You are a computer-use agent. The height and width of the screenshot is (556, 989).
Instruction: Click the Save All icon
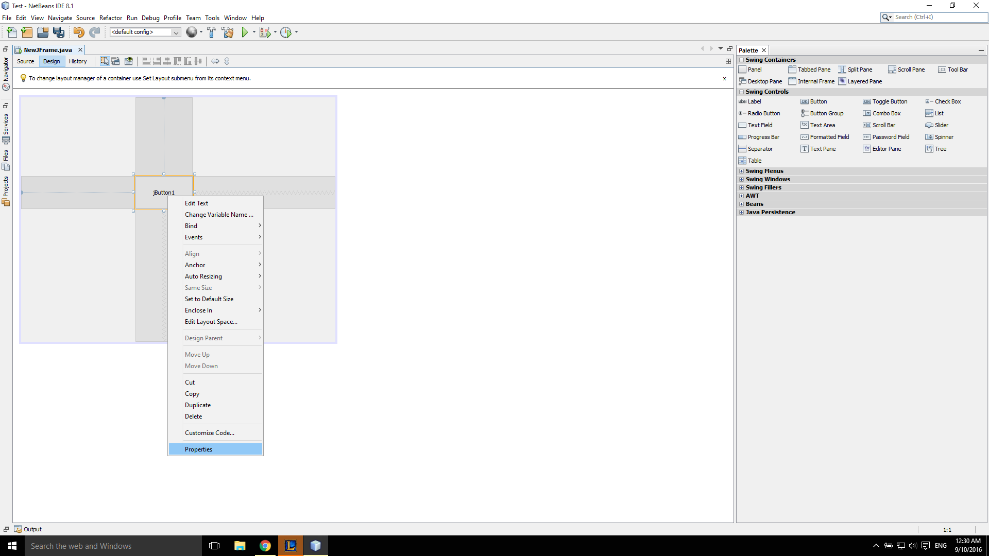59,32
